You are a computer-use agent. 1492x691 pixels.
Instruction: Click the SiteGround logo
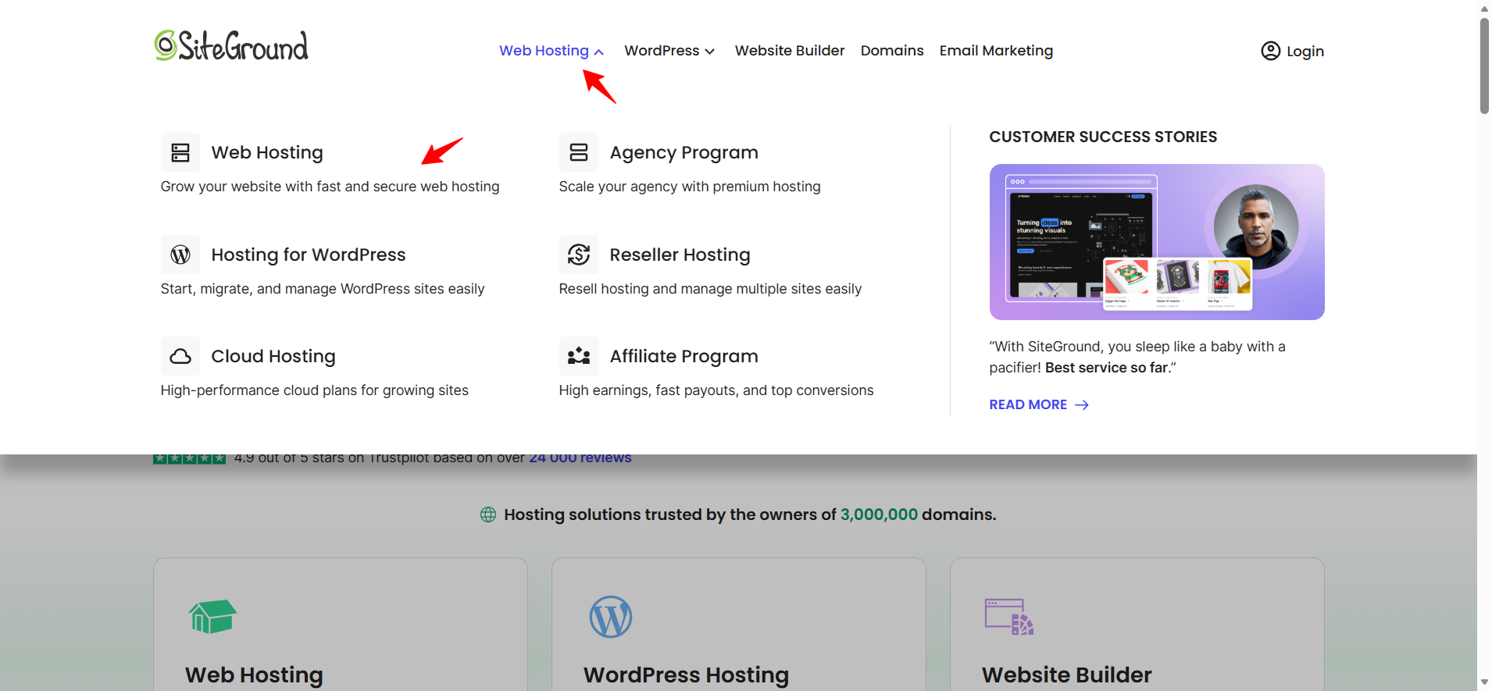coord(231,46)
